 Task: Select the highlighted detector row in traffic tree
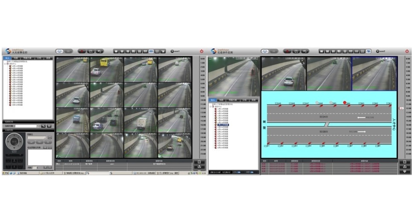tap(223, 125)
